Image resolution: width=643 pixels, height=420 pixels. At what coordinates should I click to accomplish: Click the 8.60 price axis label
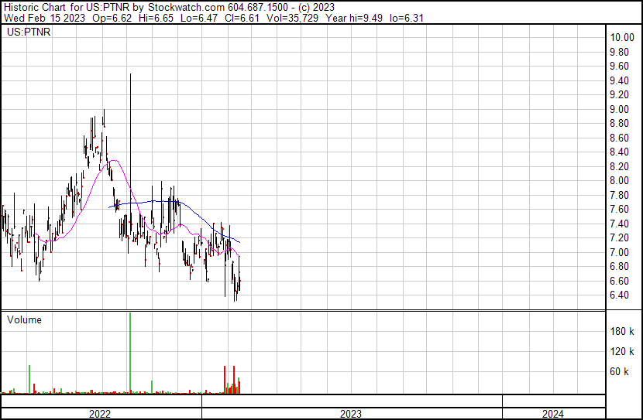pos(619,138)
